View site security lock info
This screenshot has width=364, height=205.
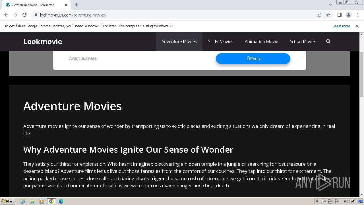[x=36, y=15]
